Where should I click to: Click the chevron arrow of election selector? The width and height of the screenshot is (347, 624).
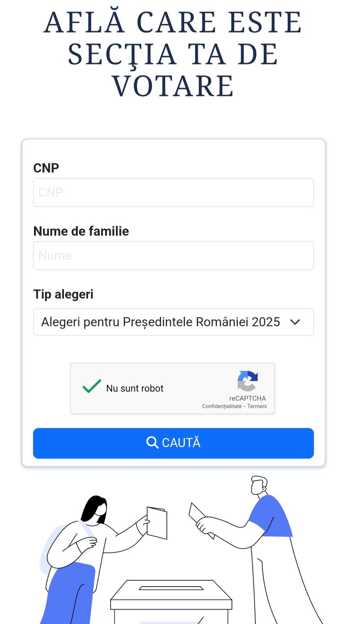(x=295, y=322)
